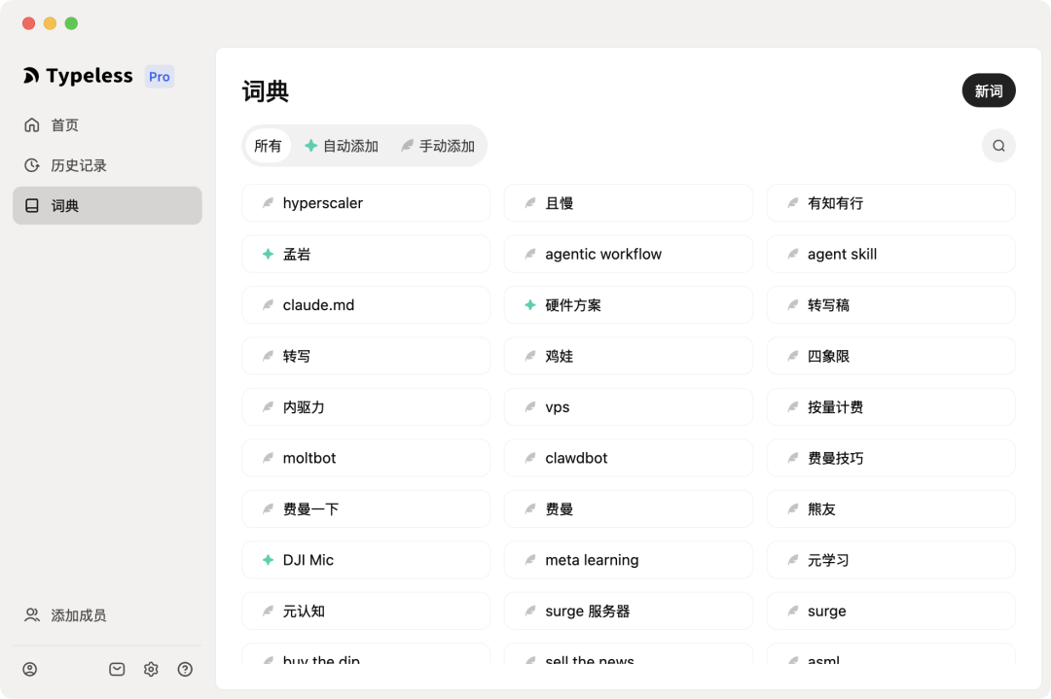This screenshot has width=1051, height=699.
Task: Select the 所有 filter tab
Action: [x=269, y=146]
